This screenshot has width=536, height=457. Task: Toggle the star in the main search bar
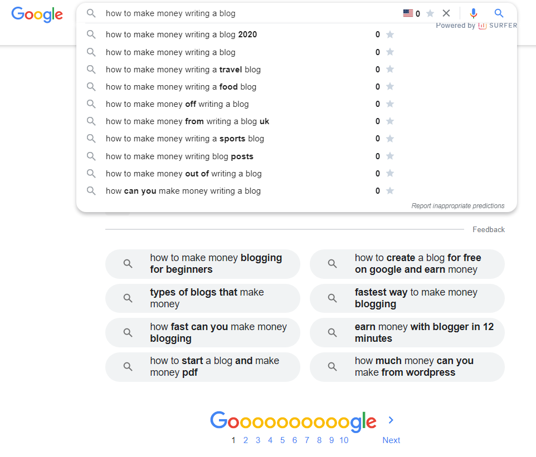[430, 13]
